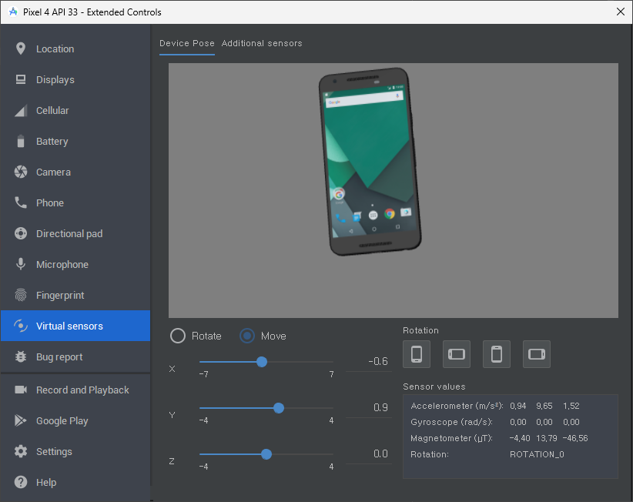Click the Virtual sensors icon

coord(21,326)
